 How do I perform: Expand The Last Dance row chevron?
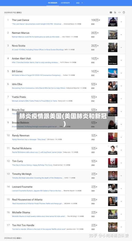(x=121, y=22)
